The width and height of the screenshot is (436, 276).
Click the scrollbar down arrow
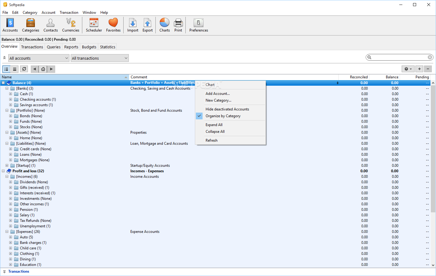pos(433,265)
